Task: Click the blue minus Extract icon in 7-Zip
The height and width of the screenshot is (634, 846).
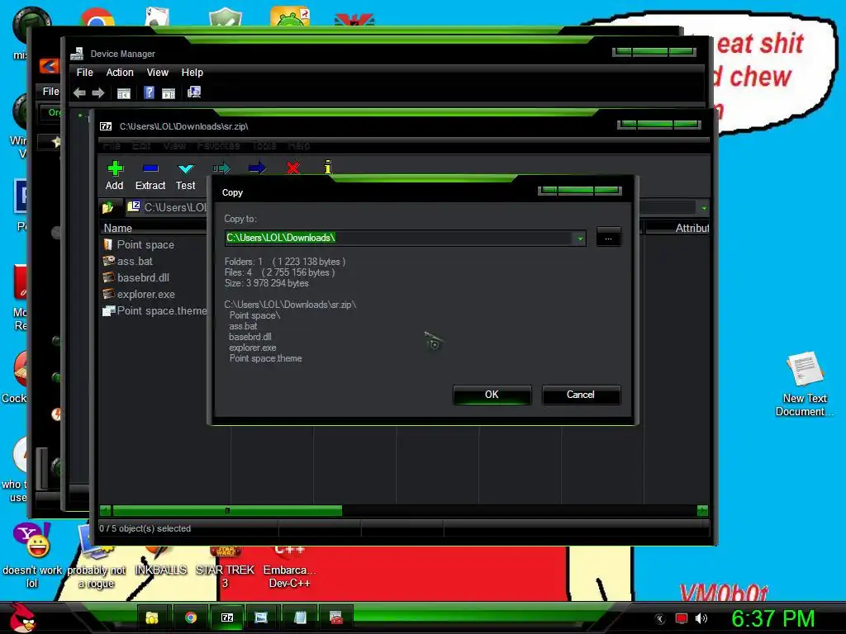Action: point(150,168)
